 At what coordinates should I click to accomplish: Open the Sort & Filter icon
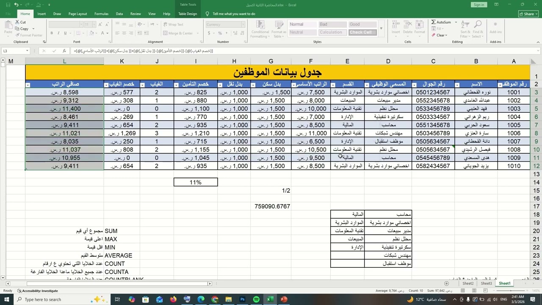click(465, 25)
